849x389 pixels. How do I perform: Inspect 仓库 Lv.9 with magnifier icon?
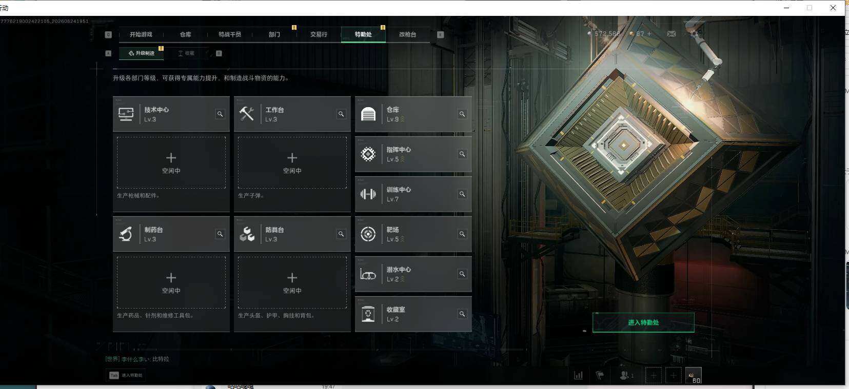pyautogui.click(x=462, y=114)
